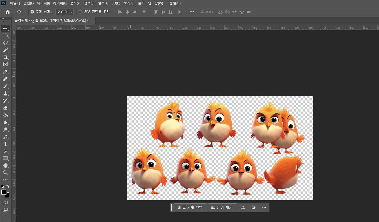Select the Rectangle shape tool
379x222 pixels.
coord(5,158)
